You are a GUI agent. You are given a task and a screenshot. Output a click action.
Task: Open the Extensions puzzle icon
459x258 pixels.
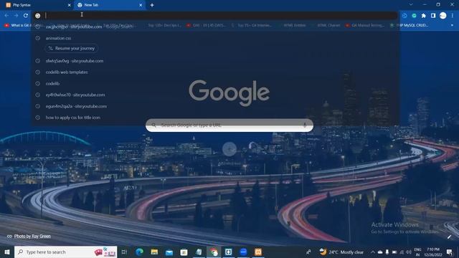tap(424, 16)
